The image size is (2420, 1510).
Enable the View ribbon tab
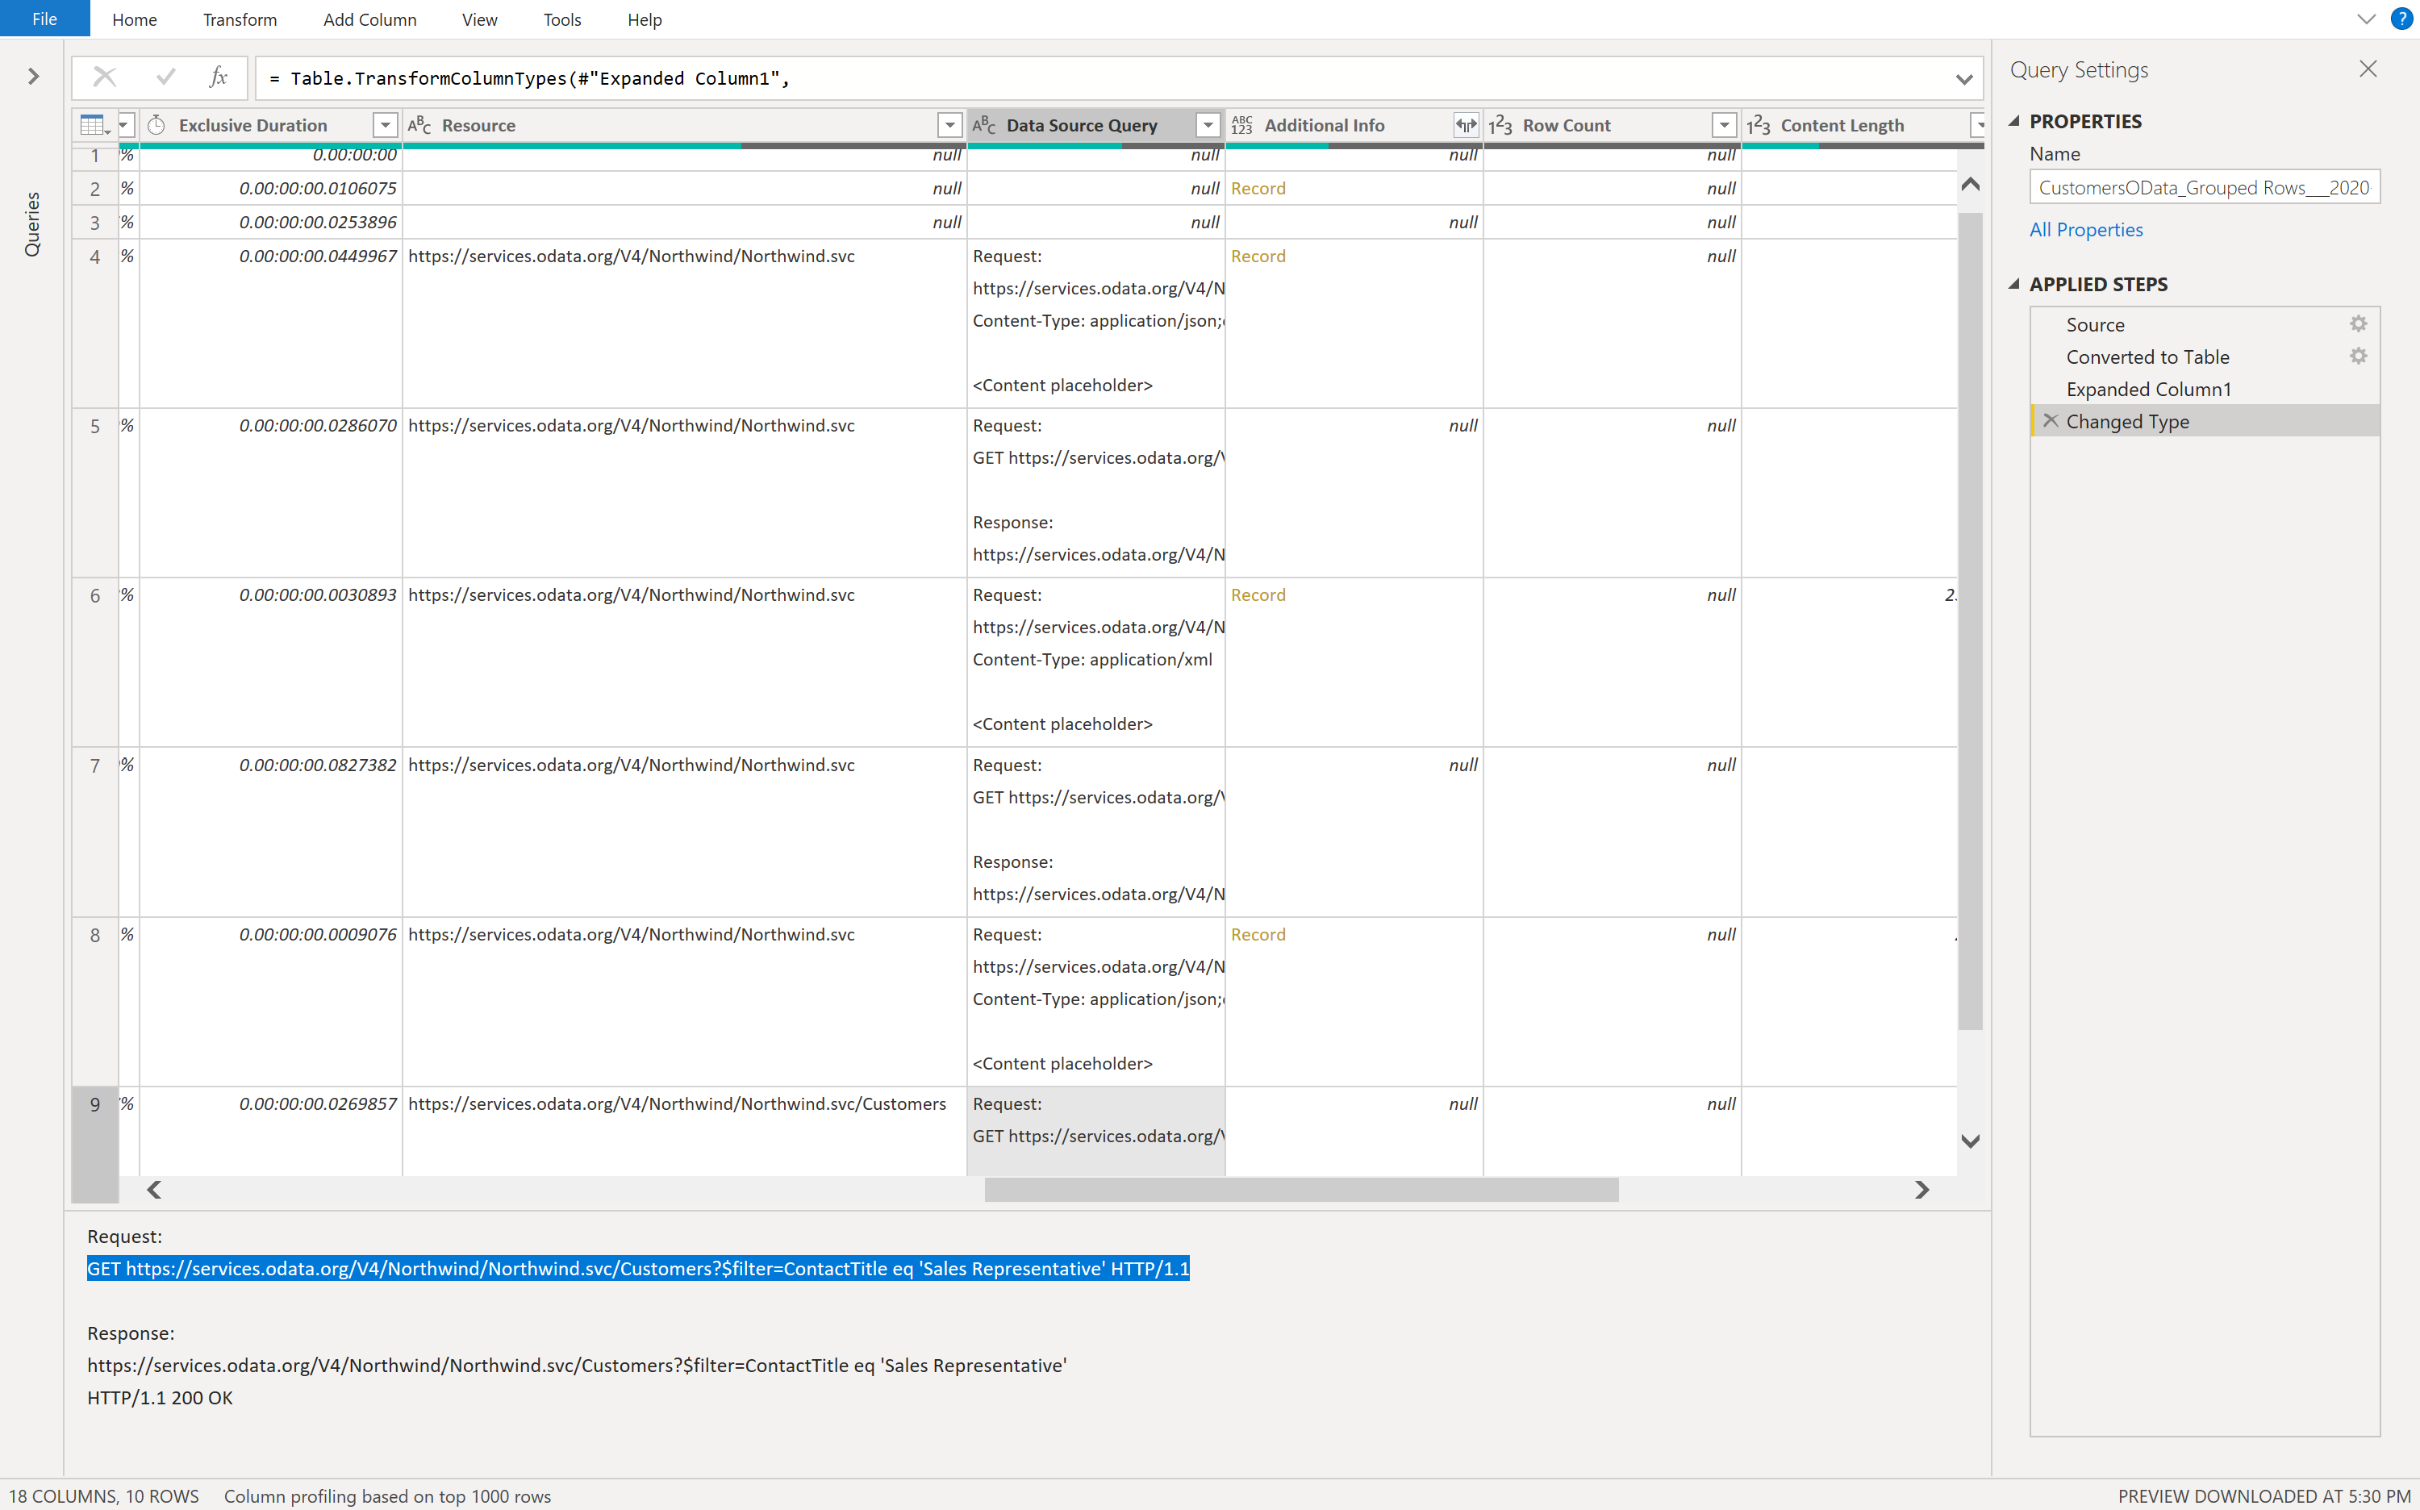tap(478, 19)
